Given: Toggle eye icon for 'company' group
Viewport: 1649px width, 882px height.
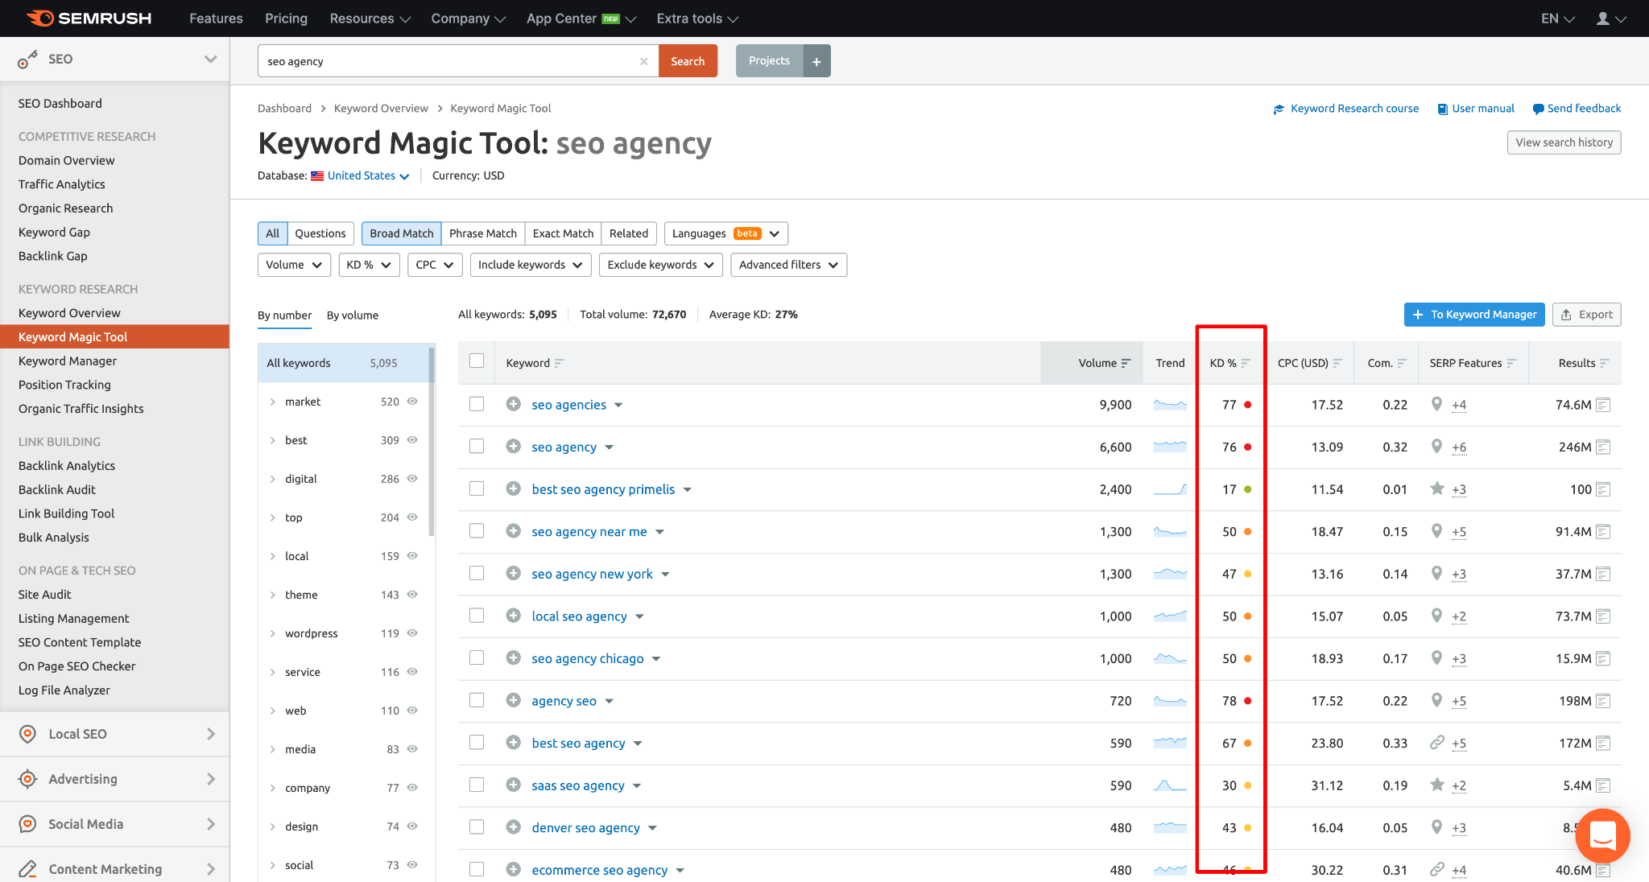Looking at the screenshot, I should click(x=412, y=787).
